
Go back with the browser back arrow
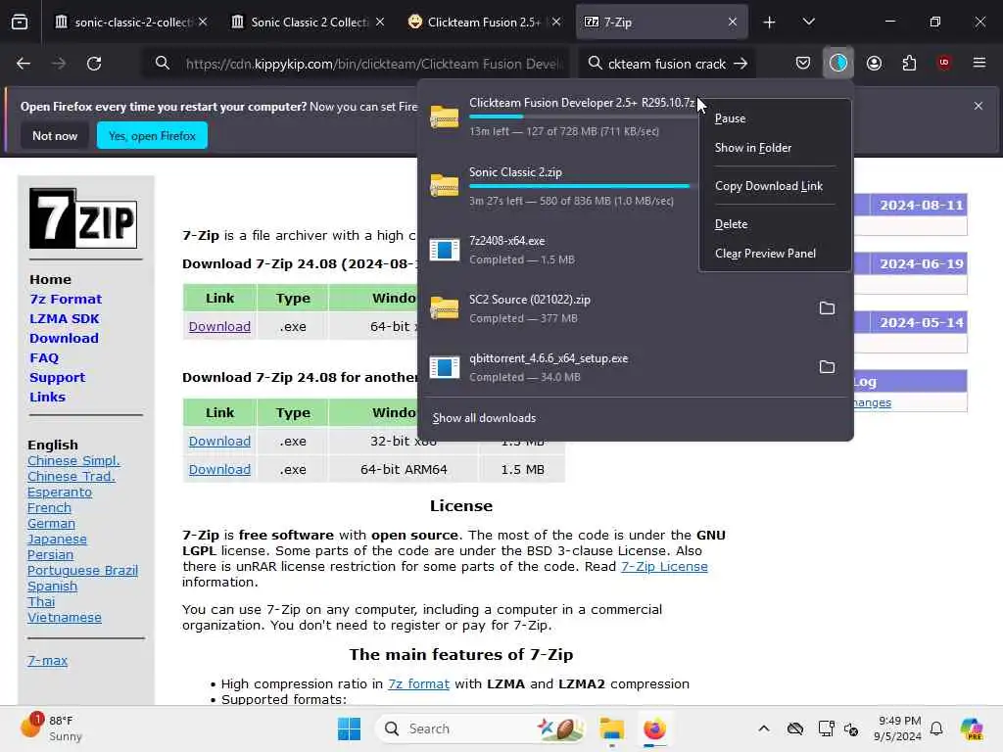[x=24, y=64]
